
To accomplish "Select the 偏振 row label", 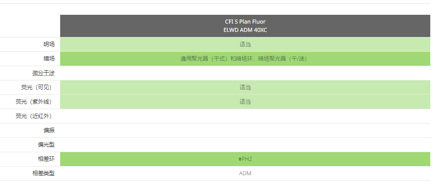I will [49, 130].
